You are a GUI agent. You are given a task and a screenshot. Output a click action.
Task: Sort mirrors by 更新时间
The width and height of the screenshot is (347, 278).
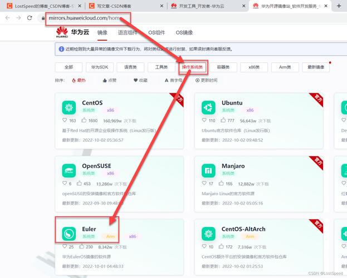206,80
